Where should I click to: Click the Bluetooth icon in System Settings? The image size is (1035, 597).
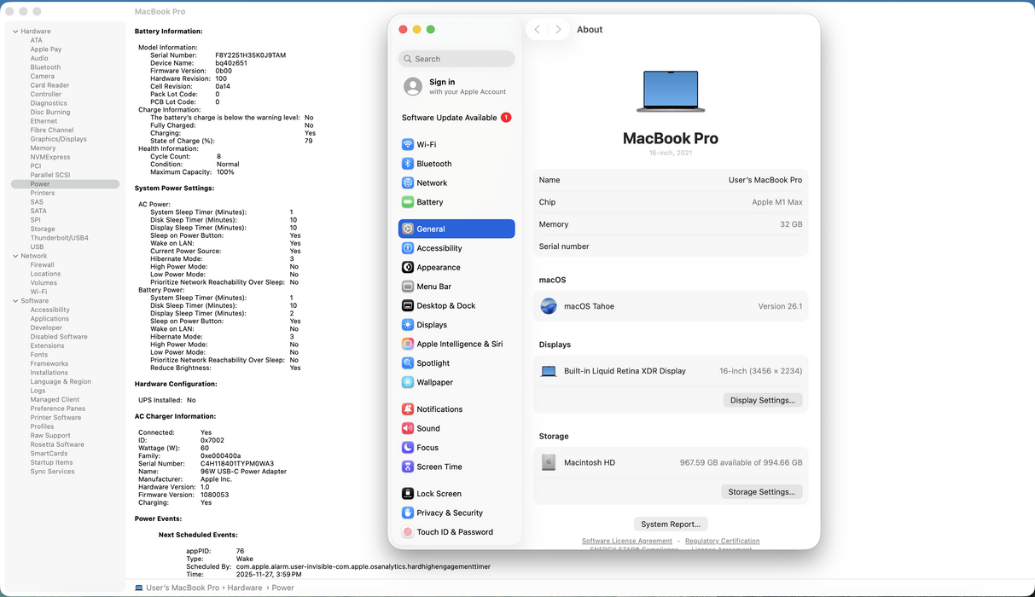pos(408,164)
